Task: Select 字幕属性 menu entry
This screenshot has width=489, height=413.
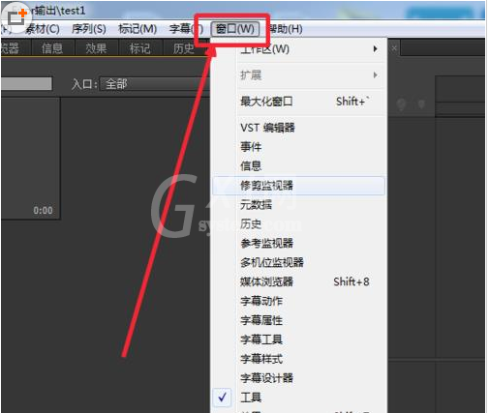Action: tap(298, 320)
